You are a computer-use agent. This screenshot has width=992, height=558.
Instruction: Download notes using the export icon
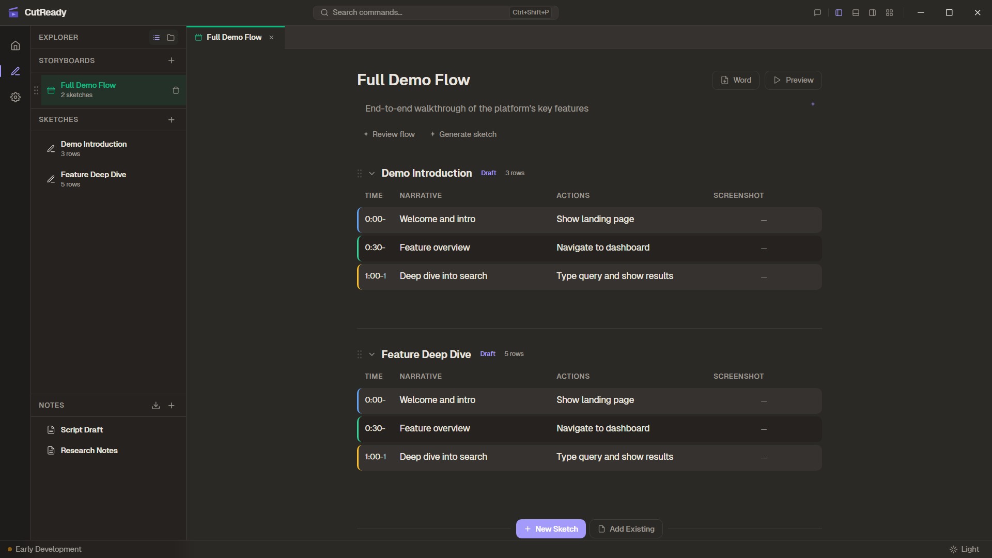click(156, 405)
